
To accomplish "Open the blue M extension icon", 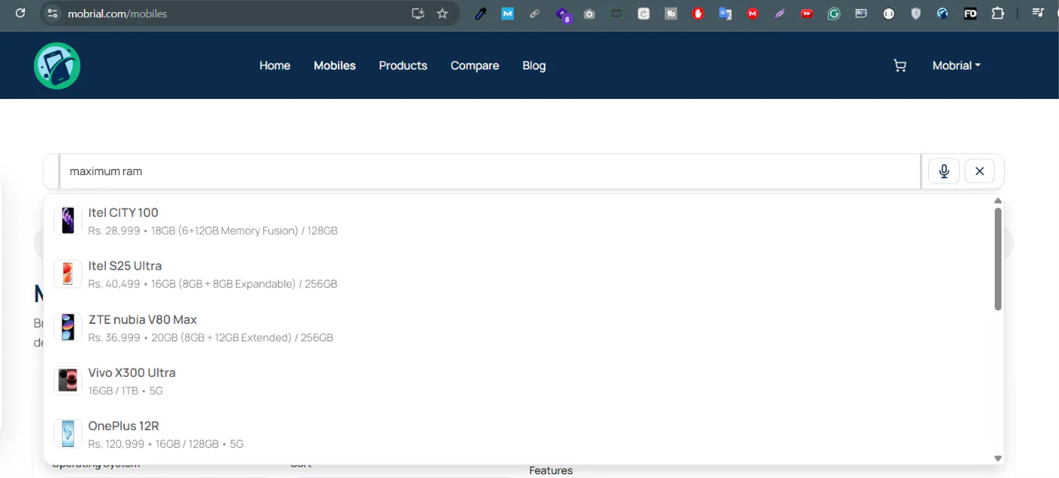I will coord(508,14).
